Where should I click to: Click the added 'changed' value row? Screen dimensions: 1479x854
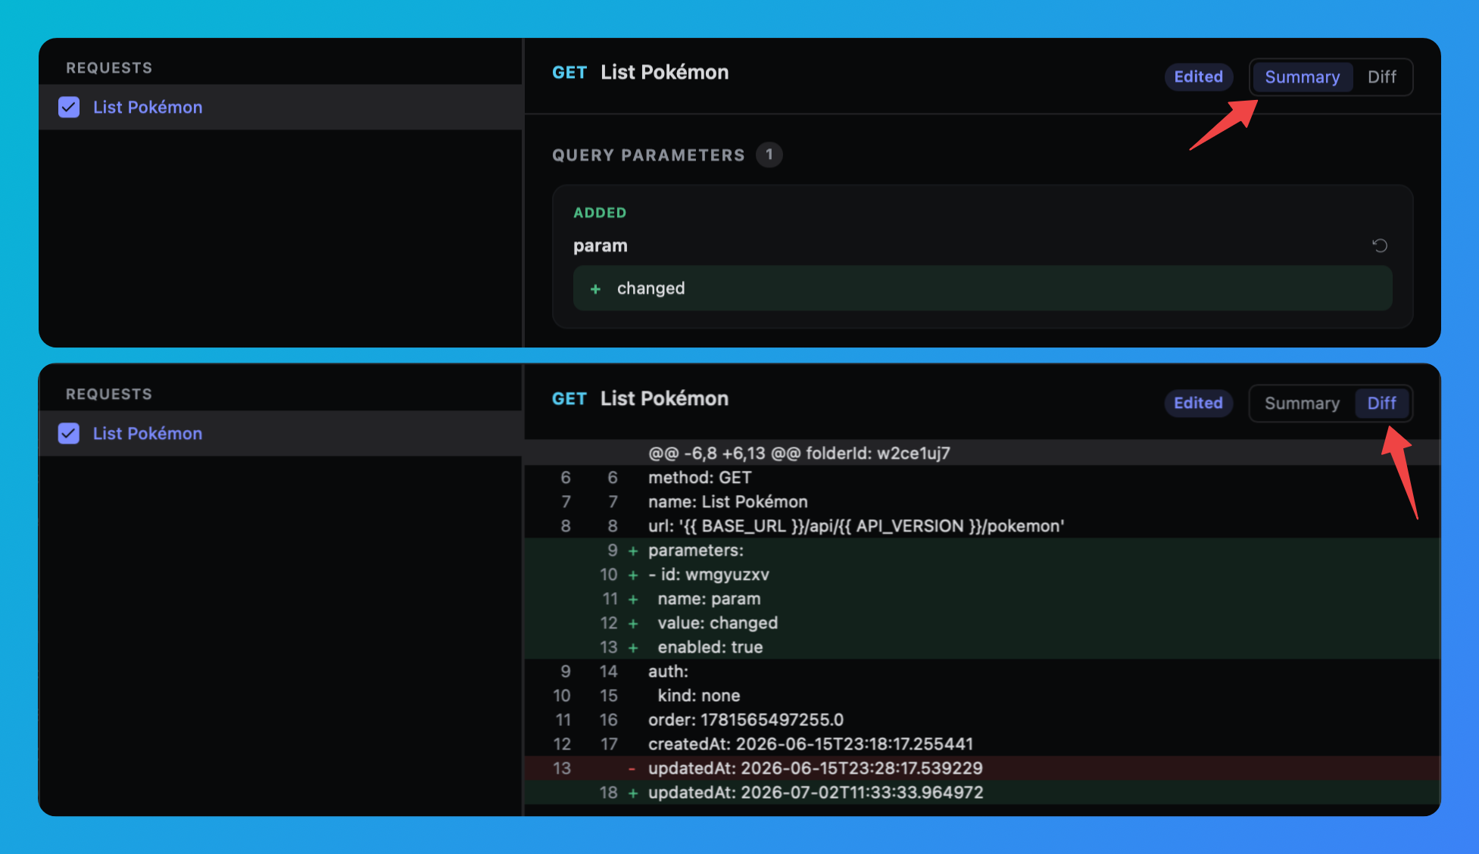point(982,288)
